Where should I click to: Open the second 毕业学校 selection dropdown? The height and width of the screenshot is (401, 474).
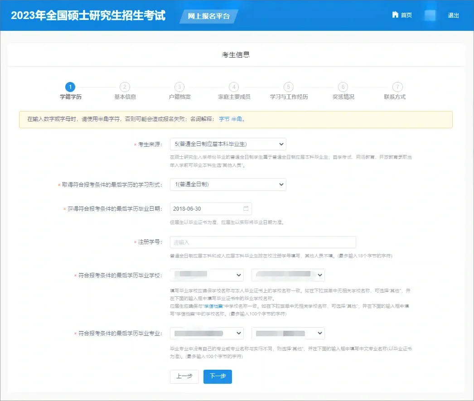(x=288, y=275)
